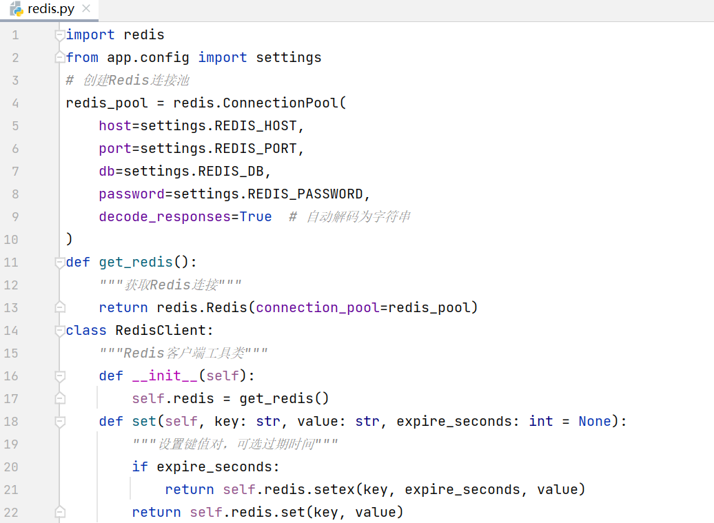
Task: Collapse the RedisClient class definition
Action: [59, 330]
